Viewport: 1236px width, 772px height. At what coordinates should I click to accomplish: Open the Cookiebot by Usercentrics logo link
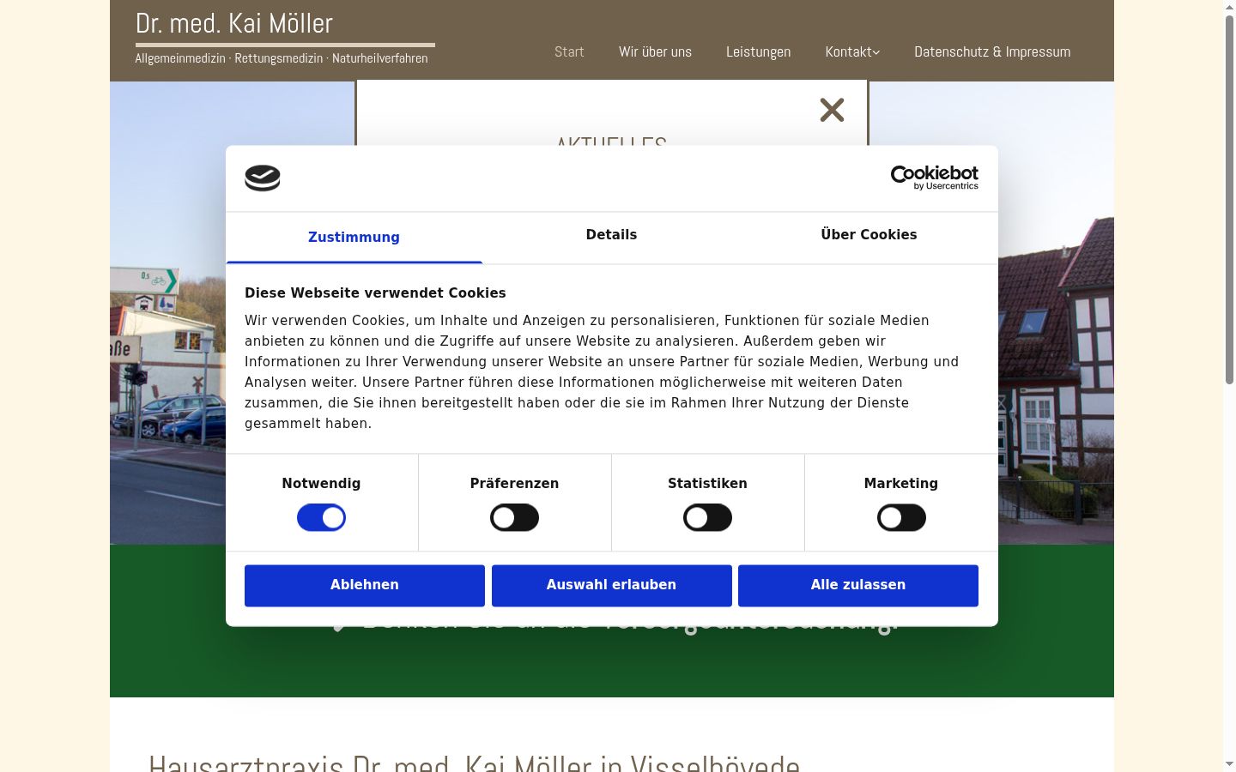pos(934,178)
